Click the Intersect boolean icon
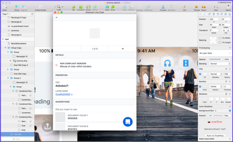Image resolution: width=233 pixels, height=142 pixels. 140,7
